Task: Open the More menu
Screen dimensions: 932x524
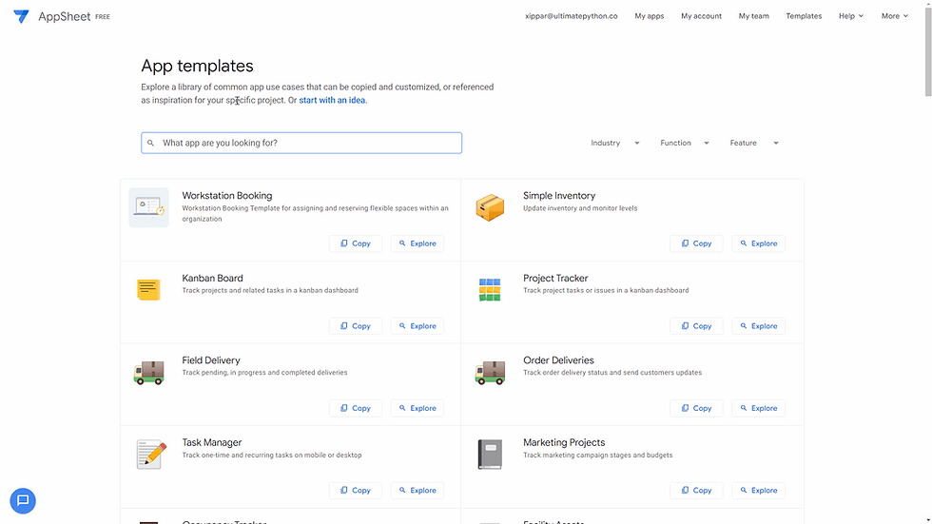Action: (895, 16)
